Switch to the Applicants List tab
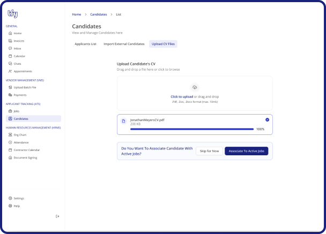 (x=85, y=44)
